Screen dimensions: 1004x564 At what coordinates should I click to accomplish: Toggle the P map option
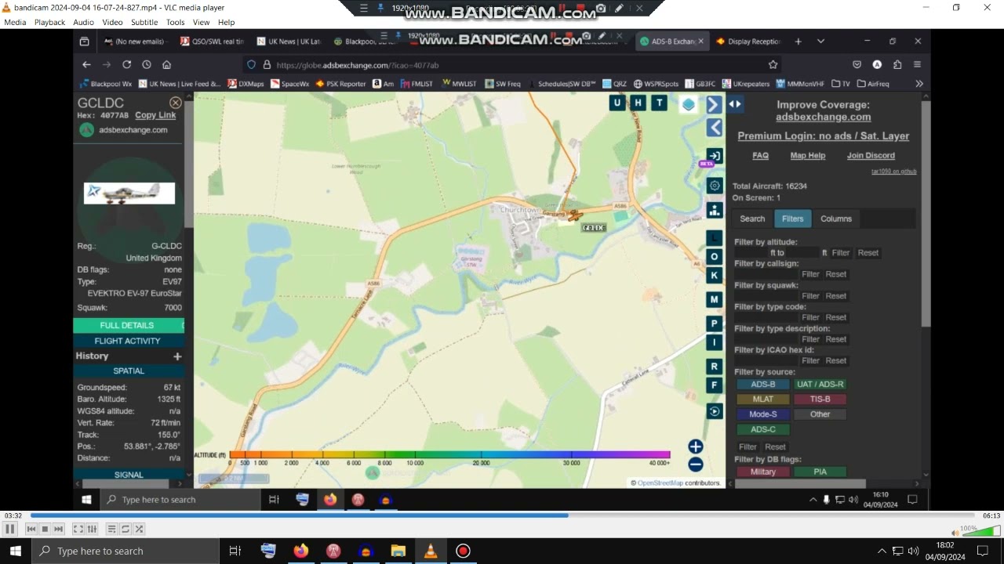click(x=715, y=324)
